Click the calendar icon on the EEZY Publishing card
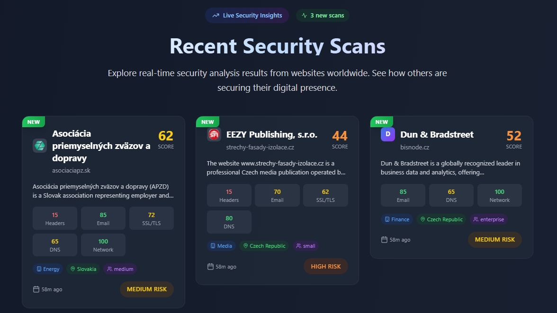This screenshot has width=557, height=313. [210, 267]
